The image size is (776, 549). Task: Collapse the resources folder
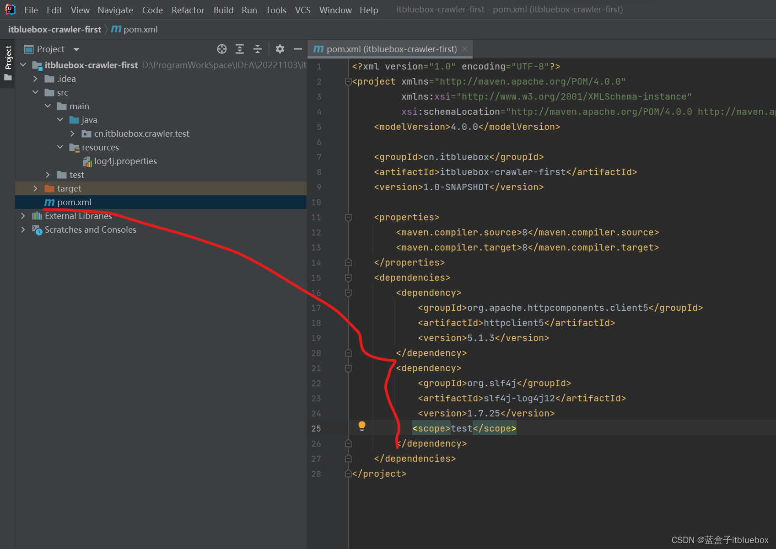(x=60, y=147)
